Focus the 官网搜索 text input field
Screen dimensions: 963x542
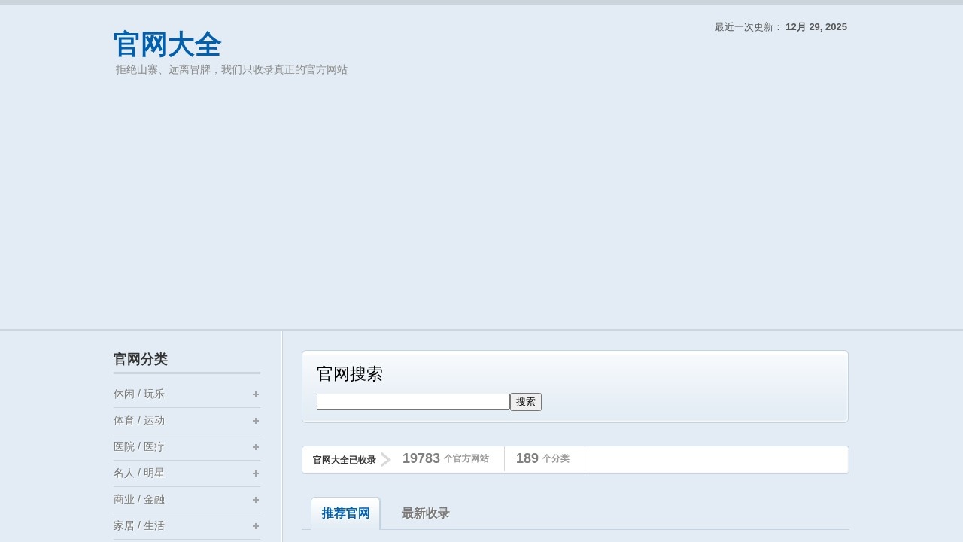pos(413,402)
